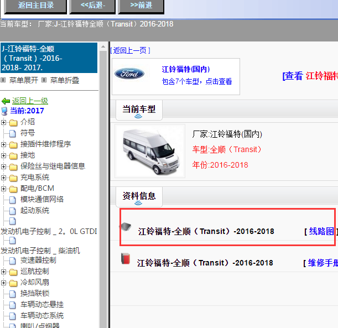Open the 返回上一页 link
338x328 pixels.
[130, 51]
